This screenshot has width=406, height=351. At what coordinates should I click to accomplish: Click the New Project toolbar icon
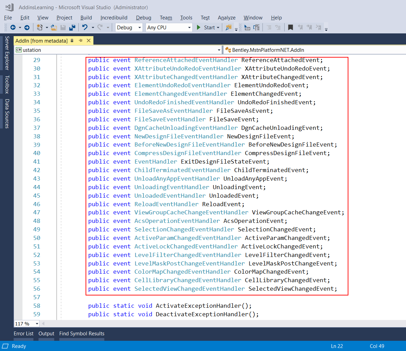[x=40, y=28]
